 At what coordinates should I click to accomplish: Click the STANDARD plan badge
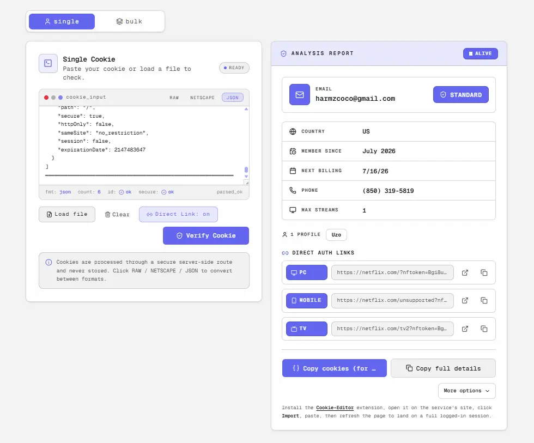(461, 95)
